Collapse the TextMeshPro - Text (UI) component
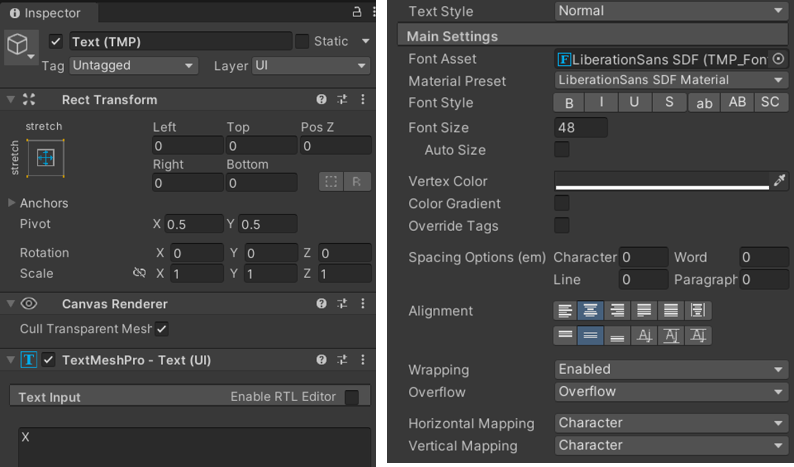The image size is (794, 467). click(10, 360)
